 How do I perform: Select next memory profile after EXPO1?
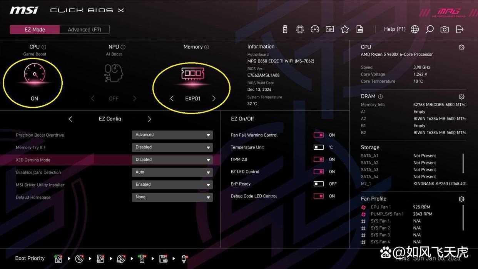tap(214, 99)
